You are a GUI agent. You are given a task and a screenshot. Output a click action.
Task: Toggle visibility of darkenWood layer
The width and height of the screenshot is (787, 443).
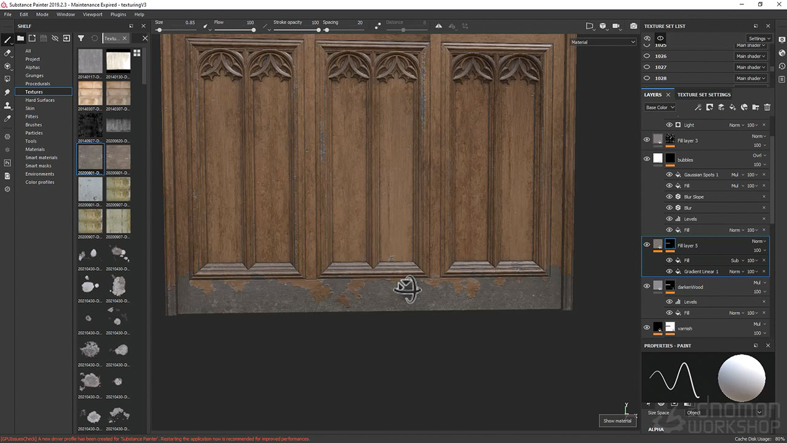tap(646, 286)
